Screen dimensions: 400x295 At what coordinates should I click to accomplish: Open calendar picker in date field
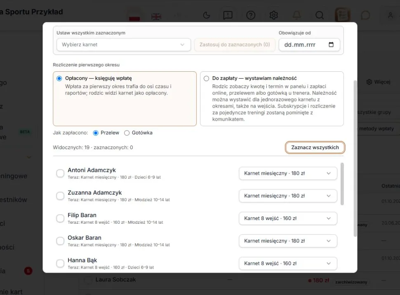[331, 44]
